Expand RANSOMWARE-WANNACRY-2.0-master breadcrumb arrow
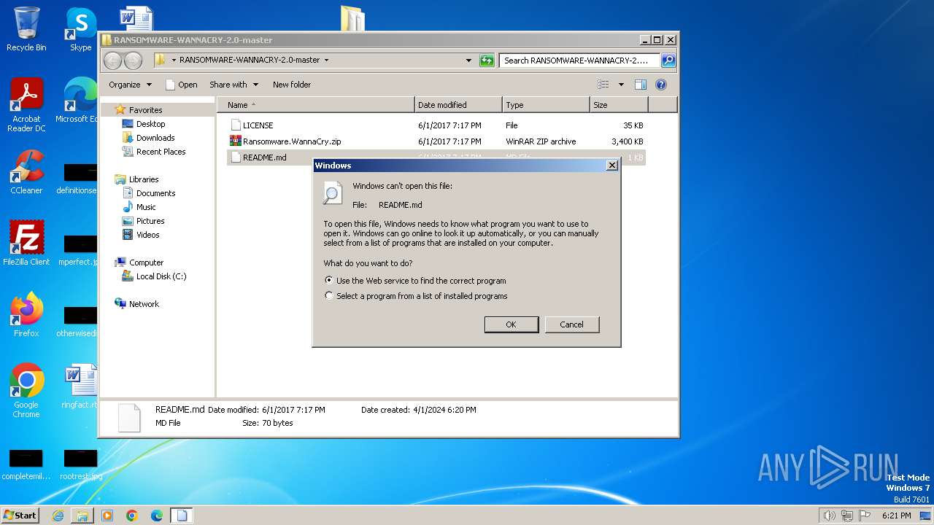The image size is (934, 525). [326, 61]
